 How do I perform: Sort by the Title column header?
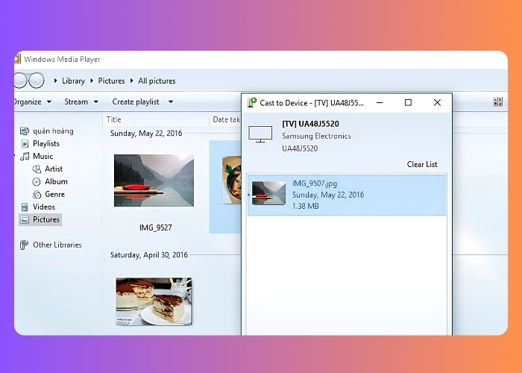tap(114, 119)
